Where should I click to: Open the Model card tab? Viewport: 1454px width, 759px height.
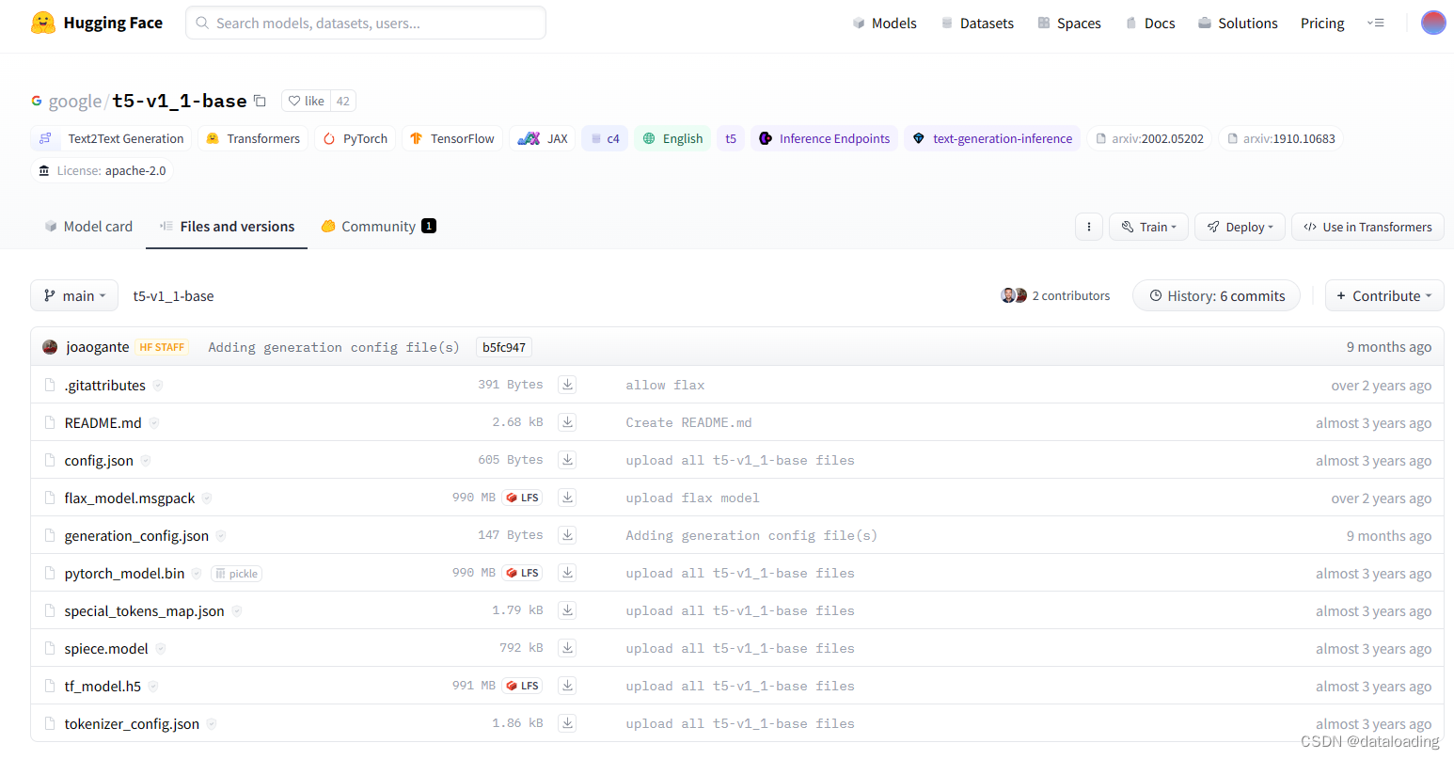click(88, 227)
